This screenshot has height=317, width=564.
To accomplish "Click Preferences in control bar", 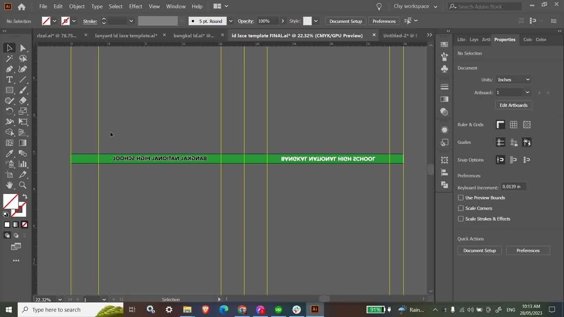I will 384,21.
